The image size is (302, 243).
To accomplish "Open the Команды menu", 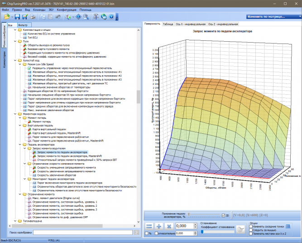I will pos(39,10).
